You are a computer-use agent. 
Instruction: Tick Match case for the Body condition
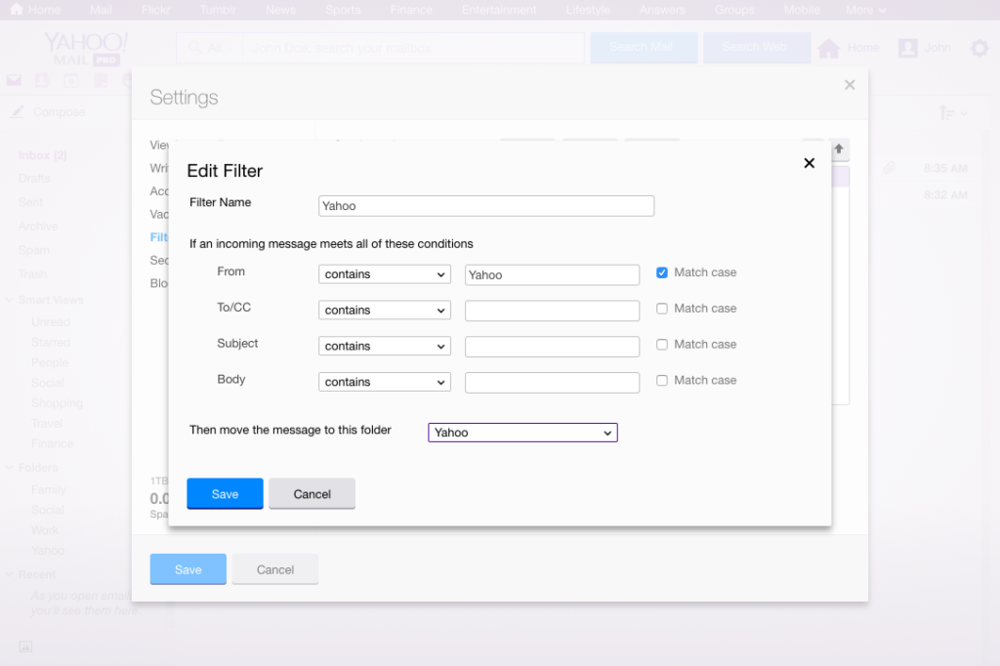(x=662, y=381)
